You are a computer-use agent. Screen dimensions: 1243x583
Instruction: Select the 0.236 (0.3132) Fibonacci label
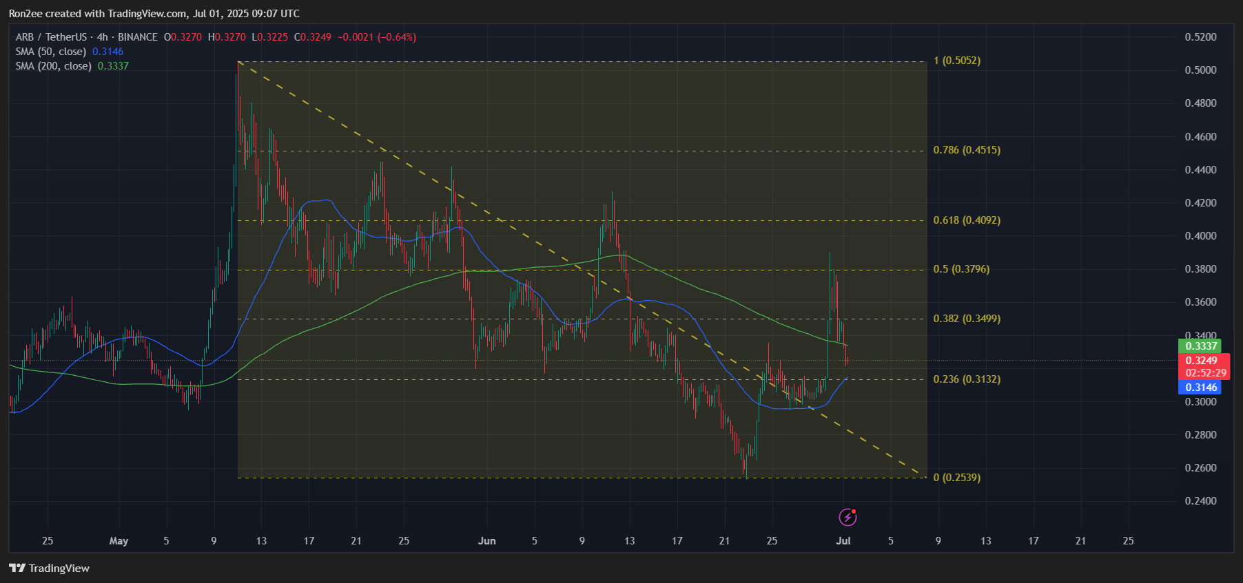[x=966, y=379]
